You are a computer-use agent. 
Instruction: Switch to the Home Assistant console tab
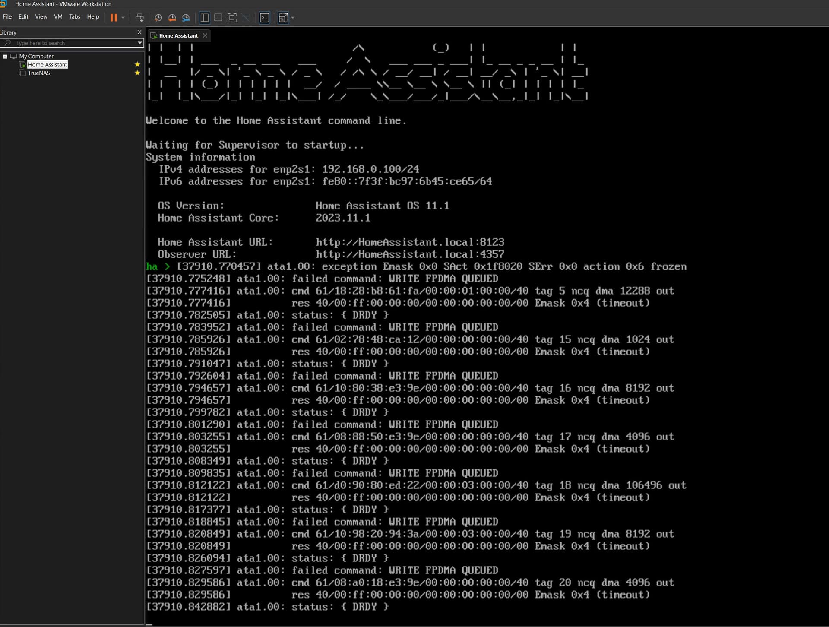[178, 35]
